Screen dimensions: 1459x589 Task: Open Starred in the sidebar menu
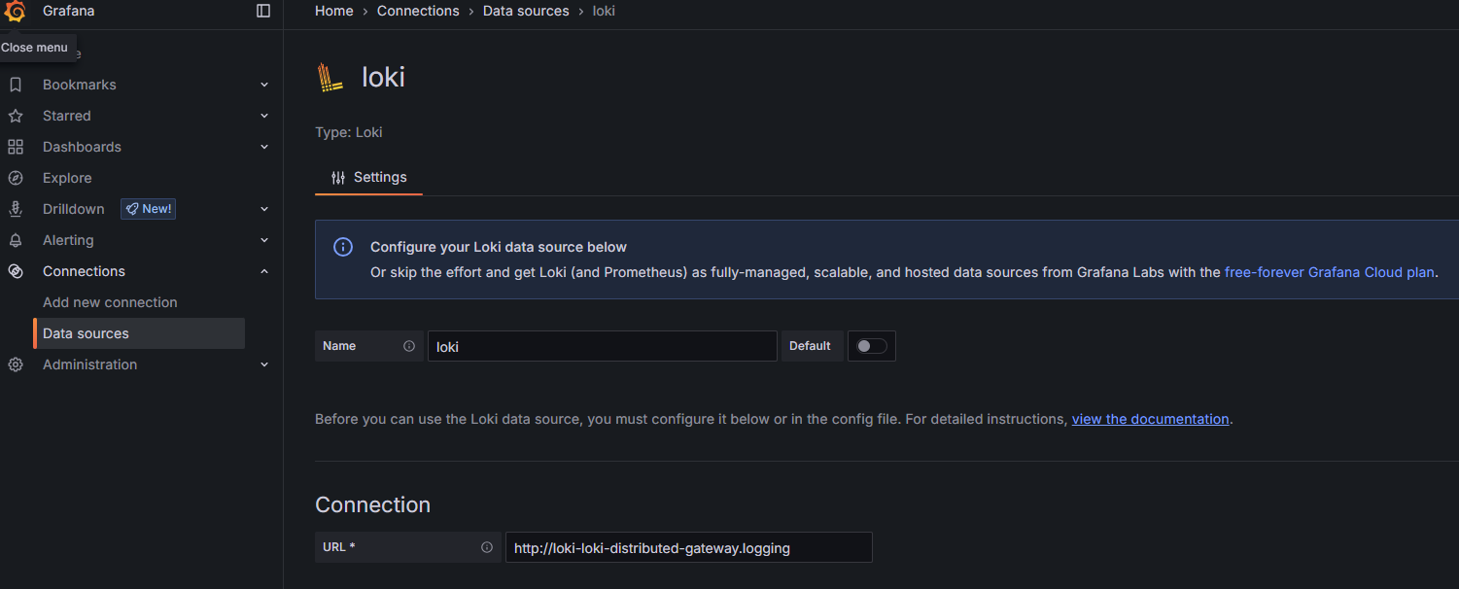coord(66,116)
